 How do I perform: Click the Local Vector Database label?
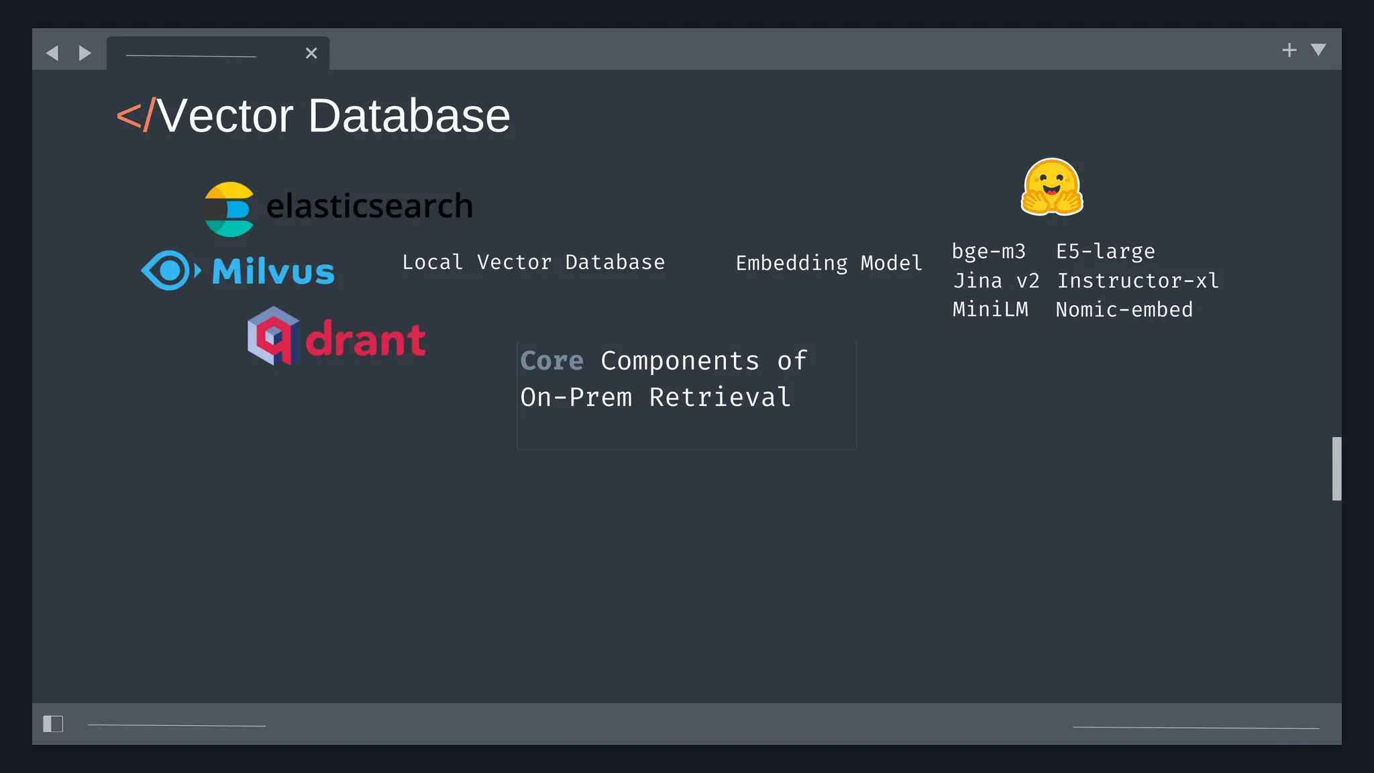pos(533,262)
